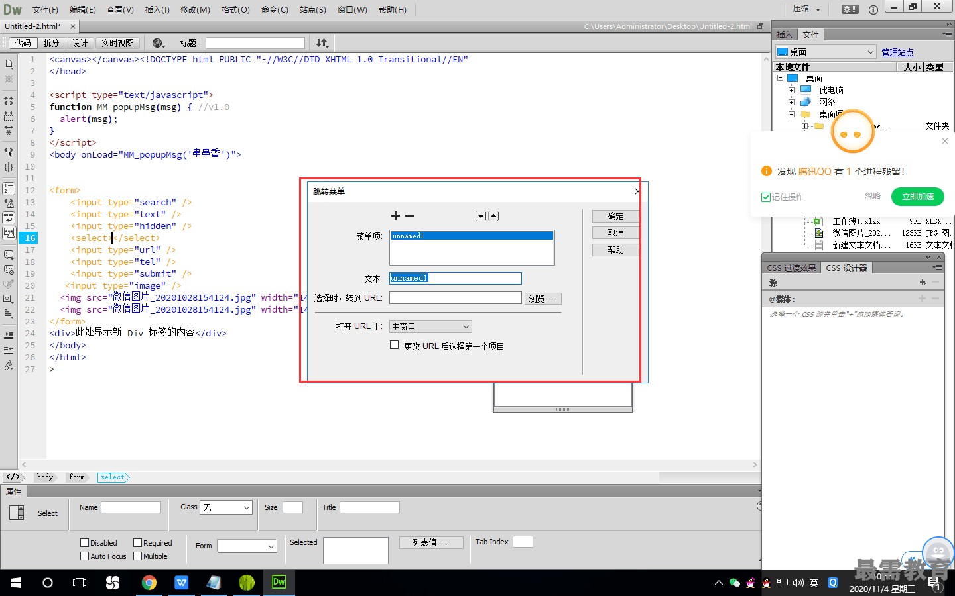The image size is (955, 596).
Task: Open the files panel options menu icon
Action: [947, 34]
